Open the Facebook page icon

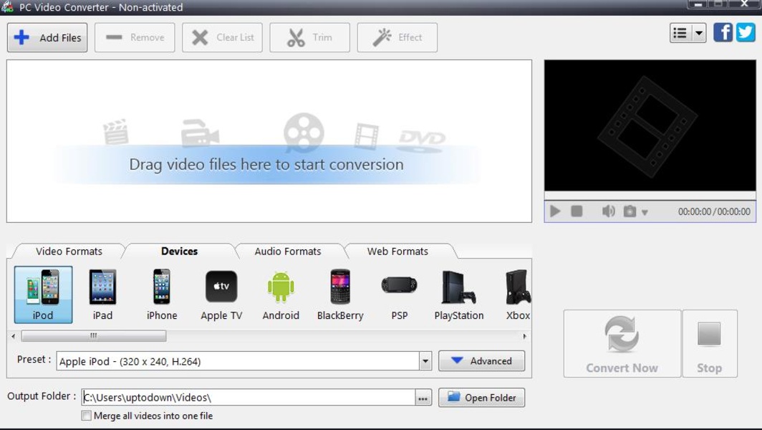(x=723, y=33)
